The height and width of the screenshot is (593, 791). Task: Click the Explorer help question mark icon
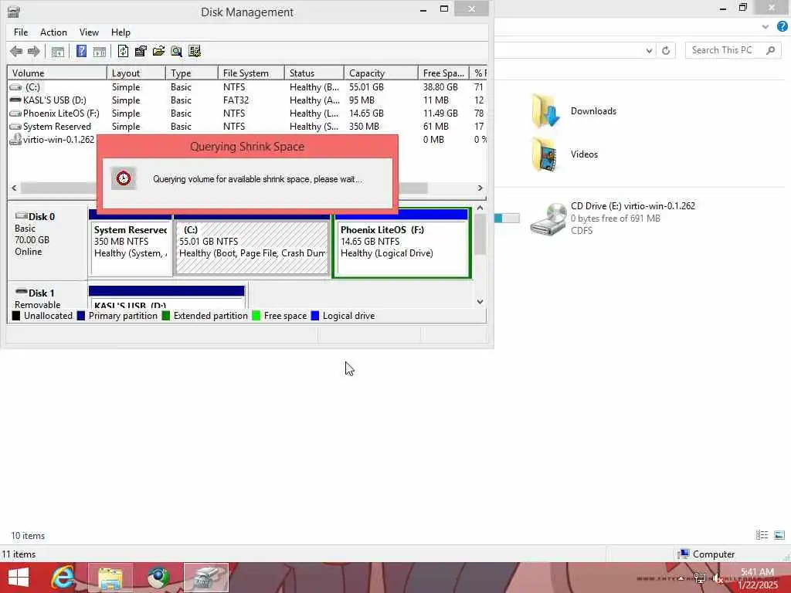point(783,27)
